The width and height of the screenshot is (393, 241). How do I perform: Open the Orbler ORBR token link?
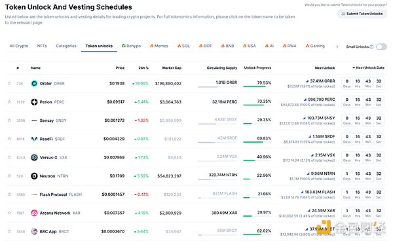[52, 83]
